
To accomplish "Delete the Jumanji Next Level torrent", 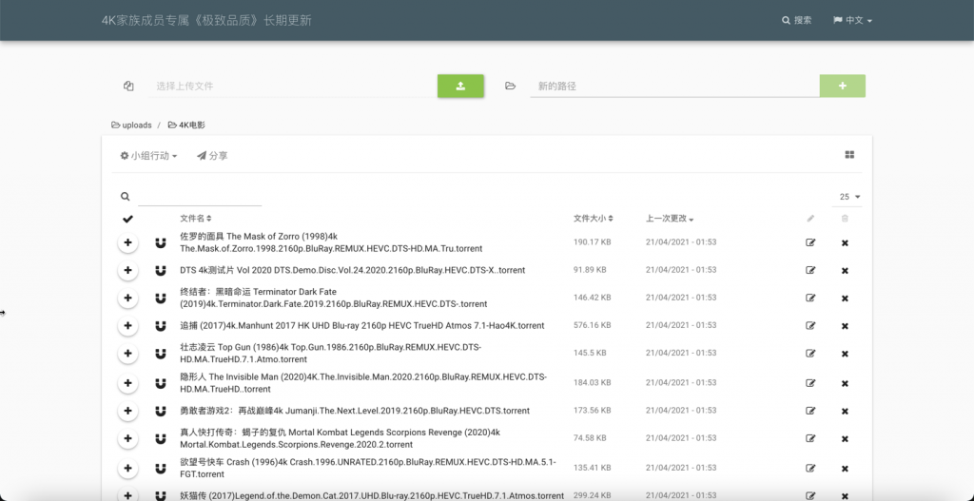I will coord(845,411).
